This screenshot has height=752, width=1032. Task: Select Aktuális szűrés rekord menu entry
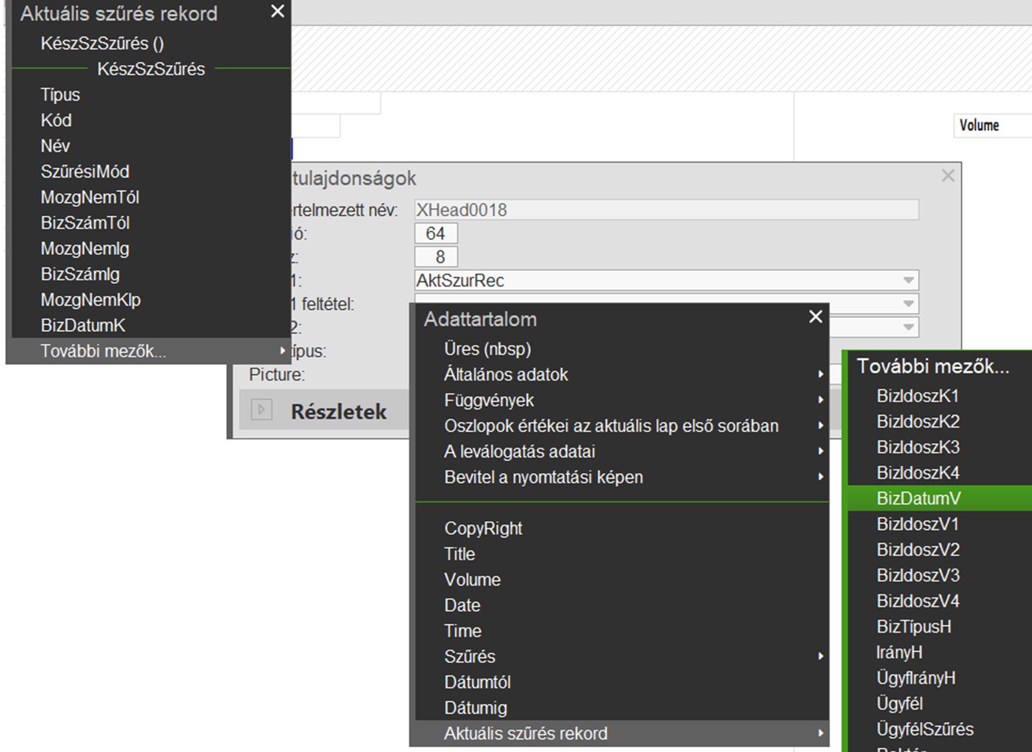[x=526, y=733]
